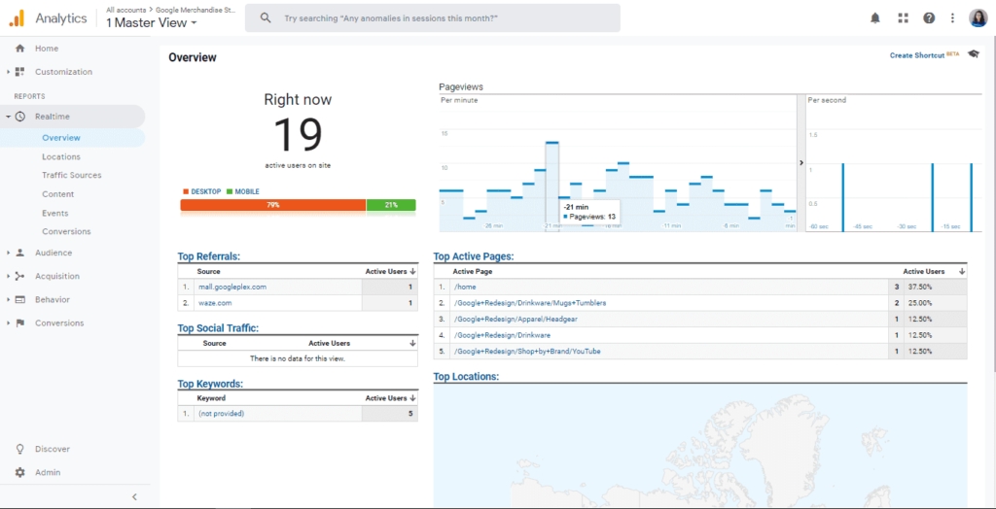Image resolution: width=996 pixels, height=509 pixels.
Task: Select Traffic Sources under Realtime
Action: click(x=71, y=176)
